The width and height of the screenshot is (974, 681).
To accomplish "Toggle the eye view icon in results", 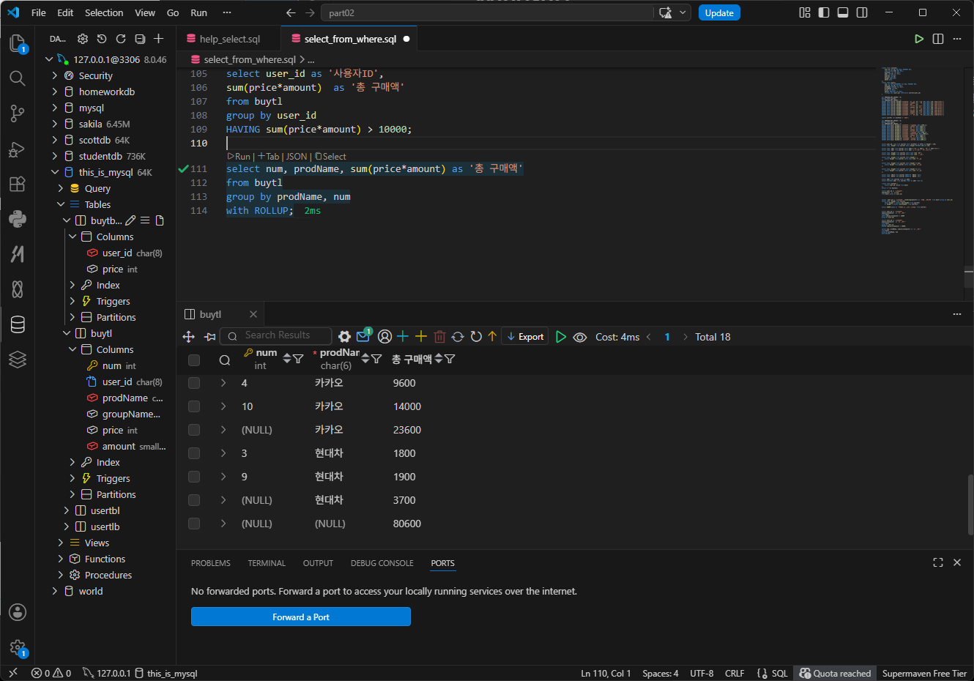I will (x=580, y=337).
